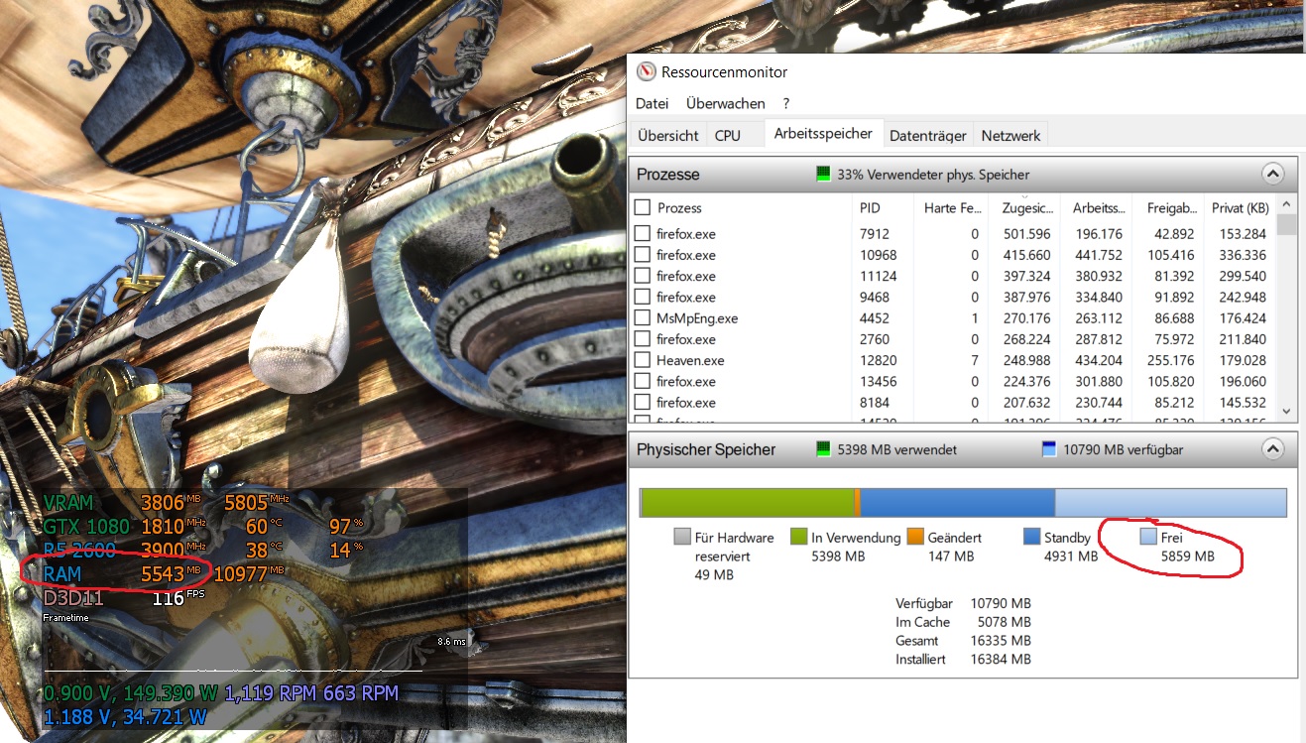Click 33% Verwendeter phys. Speicher text

(x=933, y=174)
